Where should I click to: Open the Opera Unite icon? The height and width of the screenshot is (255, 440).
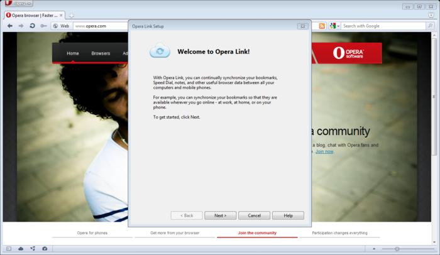click(x=33, y=249)
